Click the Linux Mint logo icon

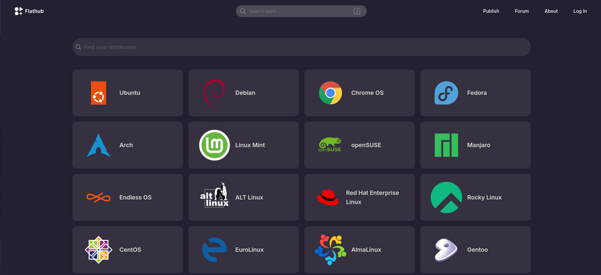(x=214, y=145)
